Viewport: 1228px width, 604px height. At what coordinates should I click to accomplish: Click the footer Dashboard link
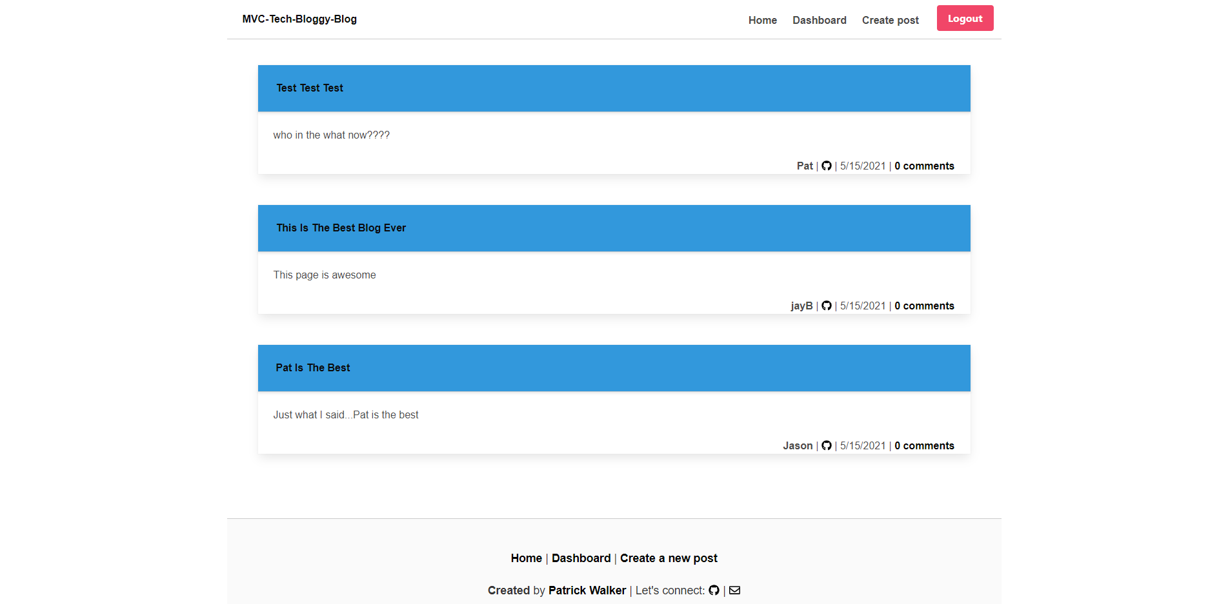coord(581,558)
